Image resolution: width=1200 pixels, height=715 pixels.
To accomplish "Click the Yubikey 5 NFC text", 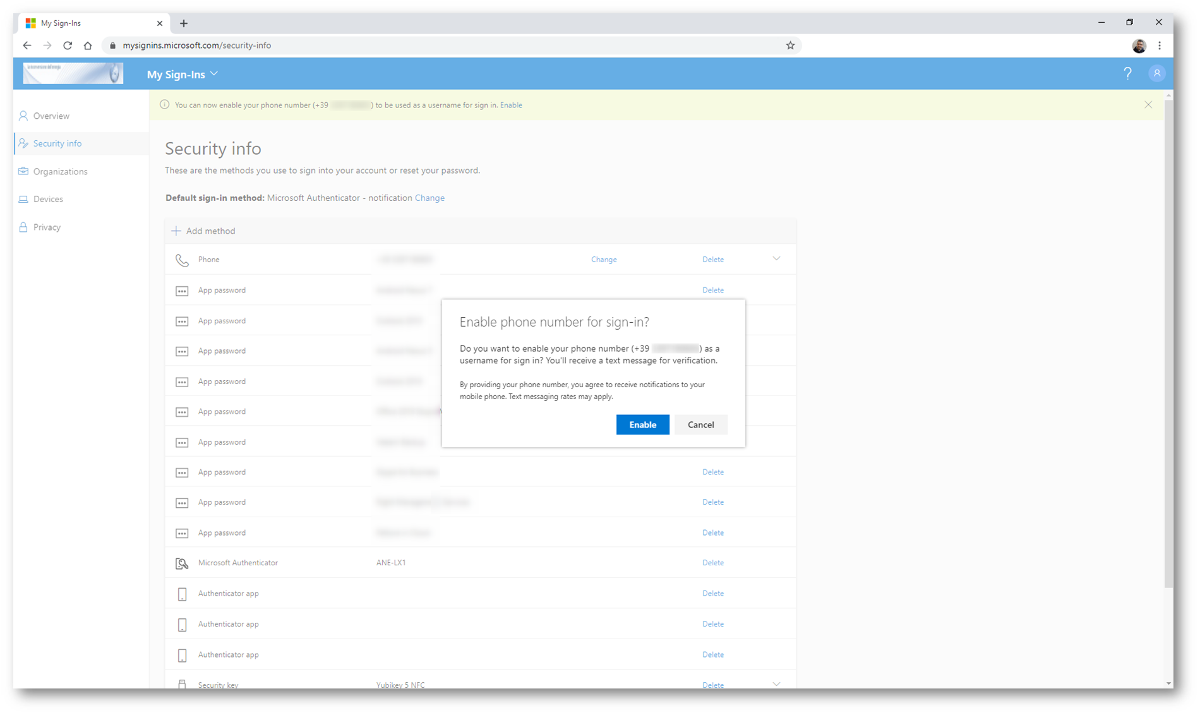I will (x=400, y=685).
